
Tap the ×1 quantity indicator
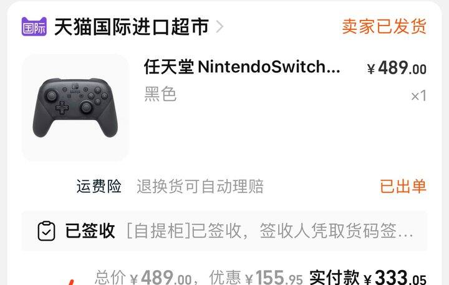click(x=418, y=95)
